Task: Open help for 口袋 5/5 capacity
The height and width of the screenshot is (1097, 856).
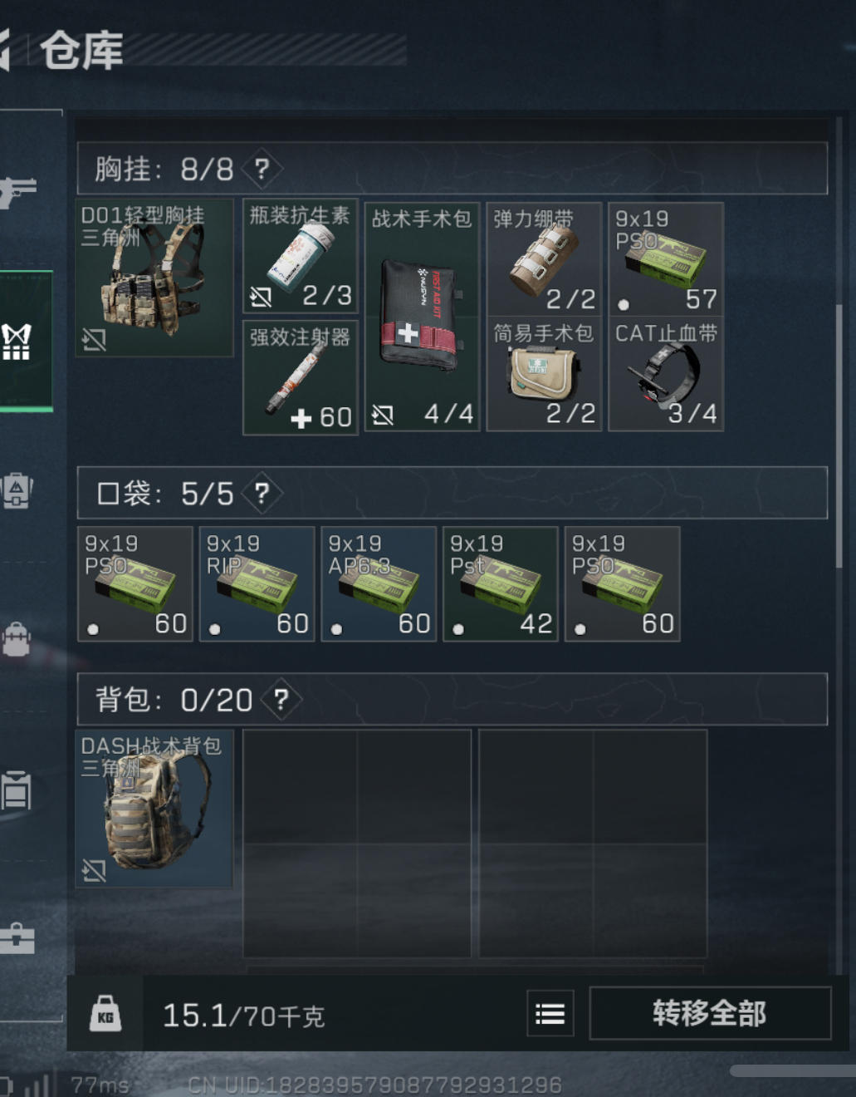Action: 262,494
